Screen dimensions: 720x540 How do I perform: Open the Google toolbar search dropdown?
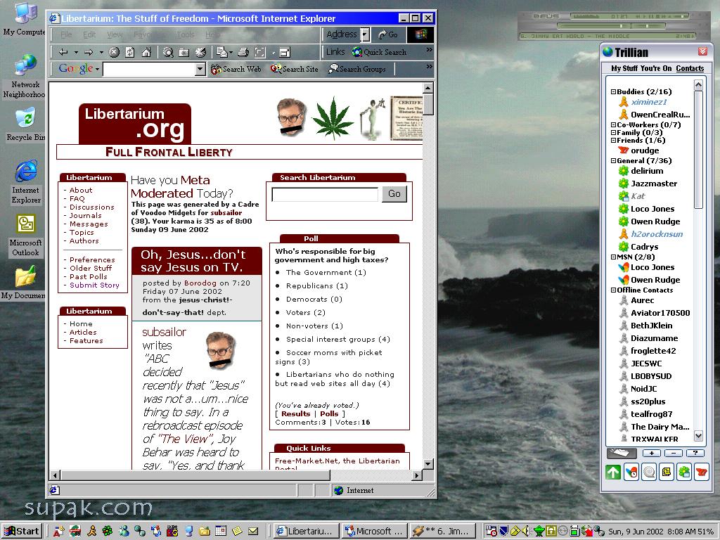200,69
